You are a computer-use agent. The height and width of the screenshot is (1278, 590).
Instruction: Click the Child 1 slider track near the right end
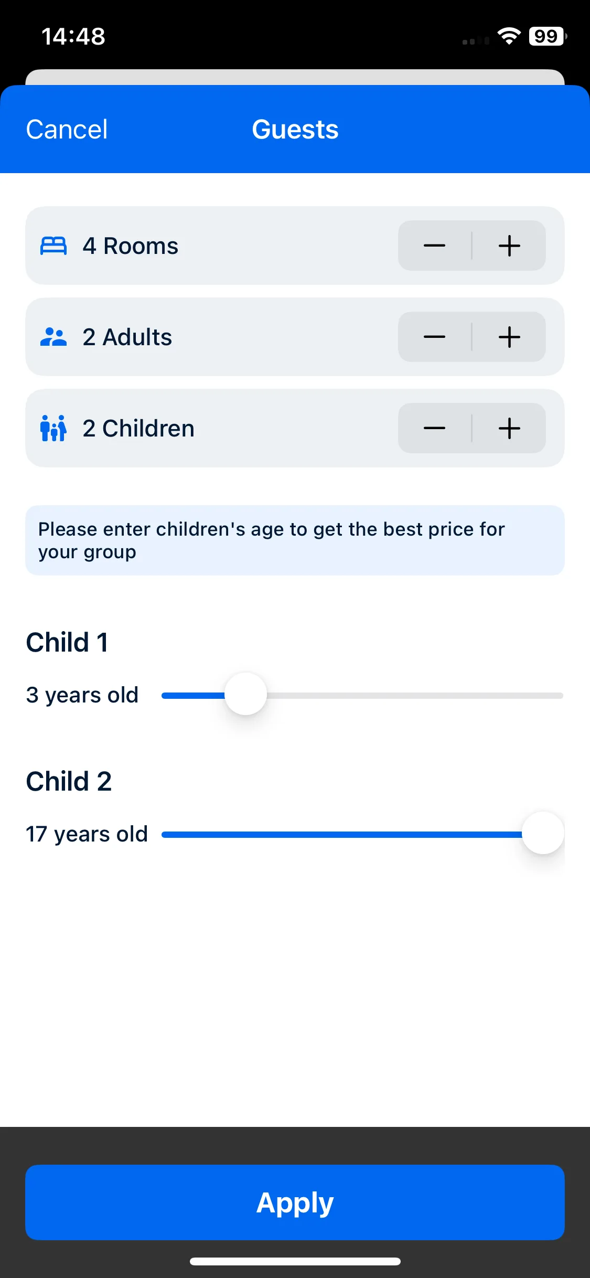point(545,696)
